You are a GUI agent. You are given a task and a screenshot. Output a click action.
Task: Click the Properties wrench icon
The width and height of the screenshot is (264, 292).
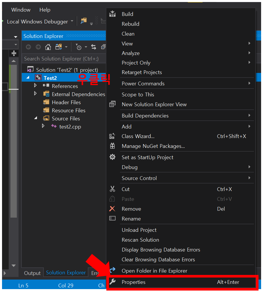pos(112,282)
